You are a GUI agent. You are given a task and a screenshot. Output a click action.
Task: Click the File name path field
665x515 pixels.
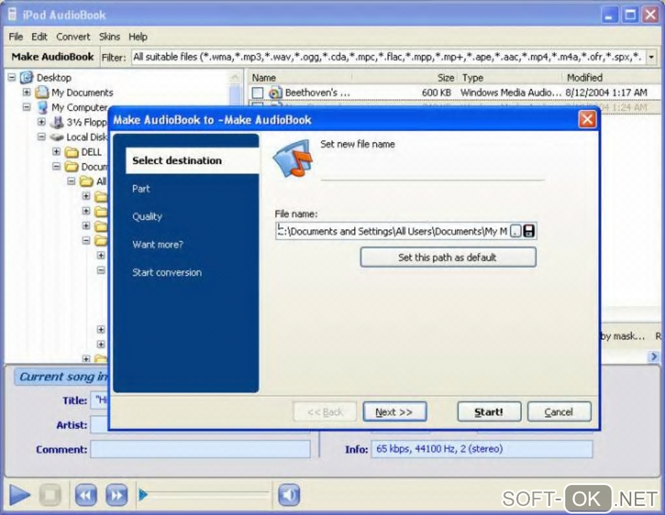point(392,231)
